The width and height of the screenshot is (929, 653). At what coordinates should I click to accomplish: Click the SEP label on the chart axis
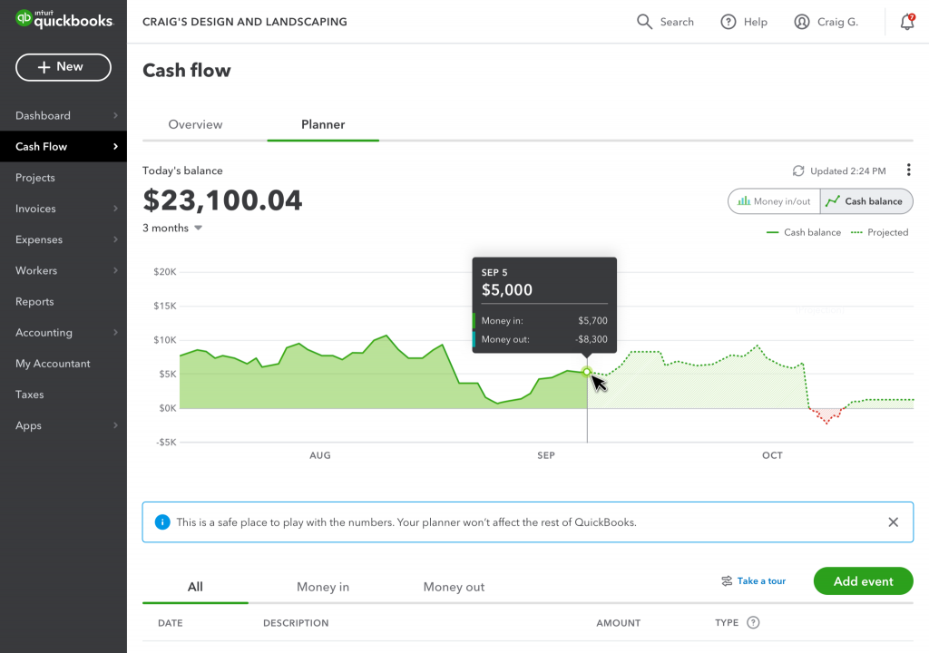545,455
